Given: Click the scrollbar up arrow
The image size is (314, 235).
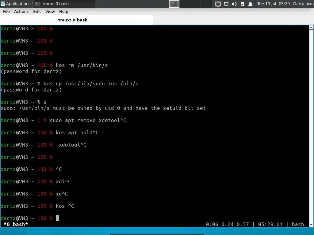Looking at the screenshot, I should point(311,28).
